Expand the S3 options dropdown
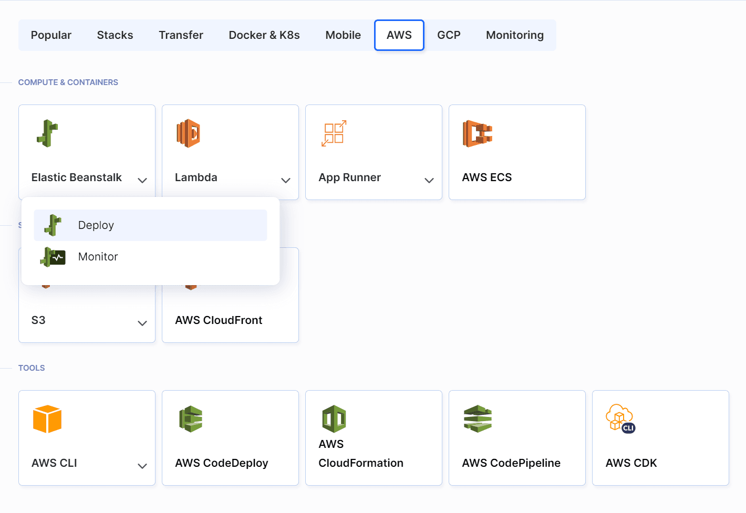The height and width of the screenshot is (513, 746). tap(142, 323)
